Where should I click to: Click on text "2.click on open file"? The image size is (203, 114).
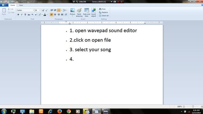tap(90, 40)
